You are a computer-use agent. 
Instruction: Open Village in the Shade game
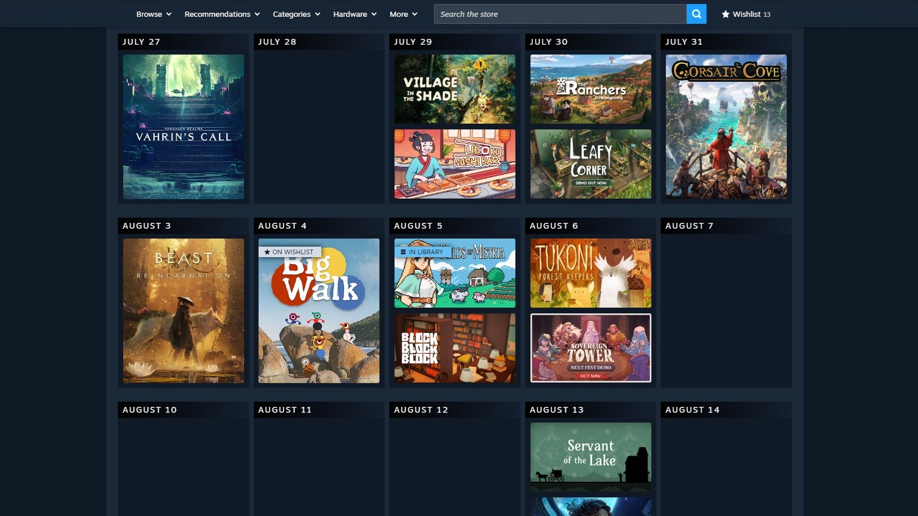pyautogui.click(x=455, y=89)
